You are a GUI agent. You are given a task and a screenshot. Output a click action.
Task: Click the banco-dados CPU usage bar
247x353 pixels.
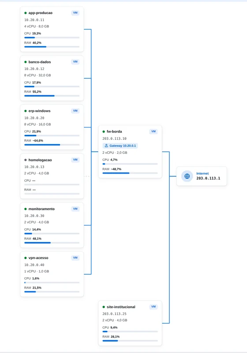[x=52, y=86]
